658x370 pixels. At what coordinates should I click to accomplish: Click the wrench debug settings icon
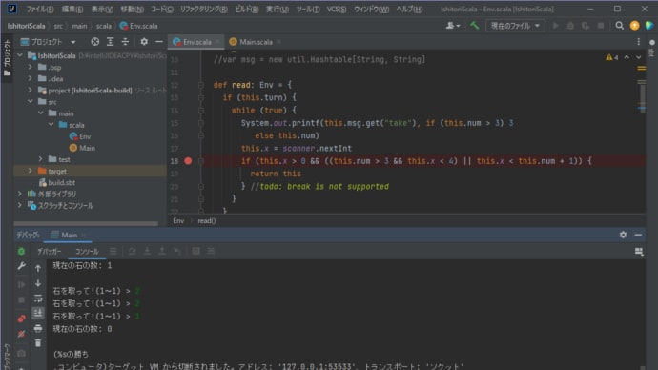pos(21,266)
